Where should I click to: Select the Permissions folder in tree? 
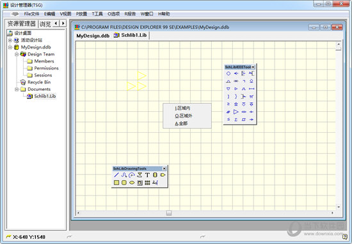point(46,68)
